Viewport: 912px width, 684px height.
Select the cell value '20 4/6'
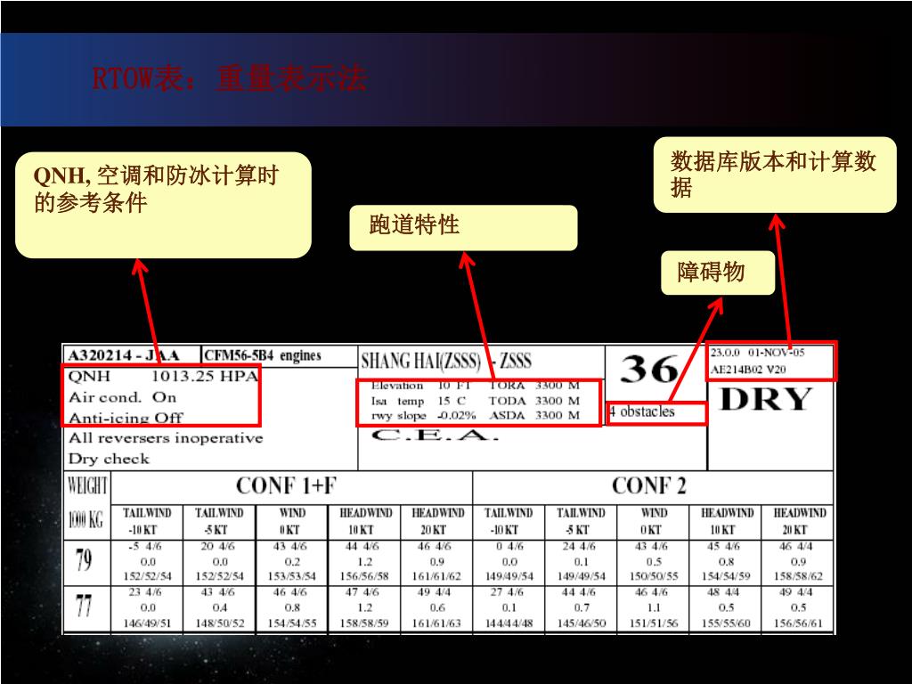point(219,547)
